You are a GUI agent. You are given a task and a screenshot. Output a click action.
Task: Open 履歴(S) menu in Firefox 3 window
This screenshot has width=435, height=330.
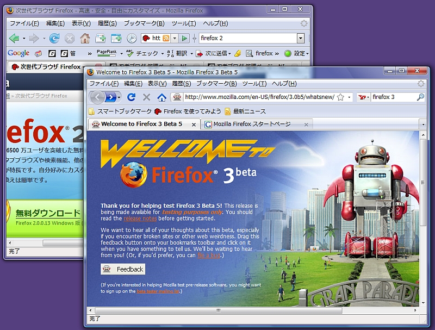(x=182, y=84)
